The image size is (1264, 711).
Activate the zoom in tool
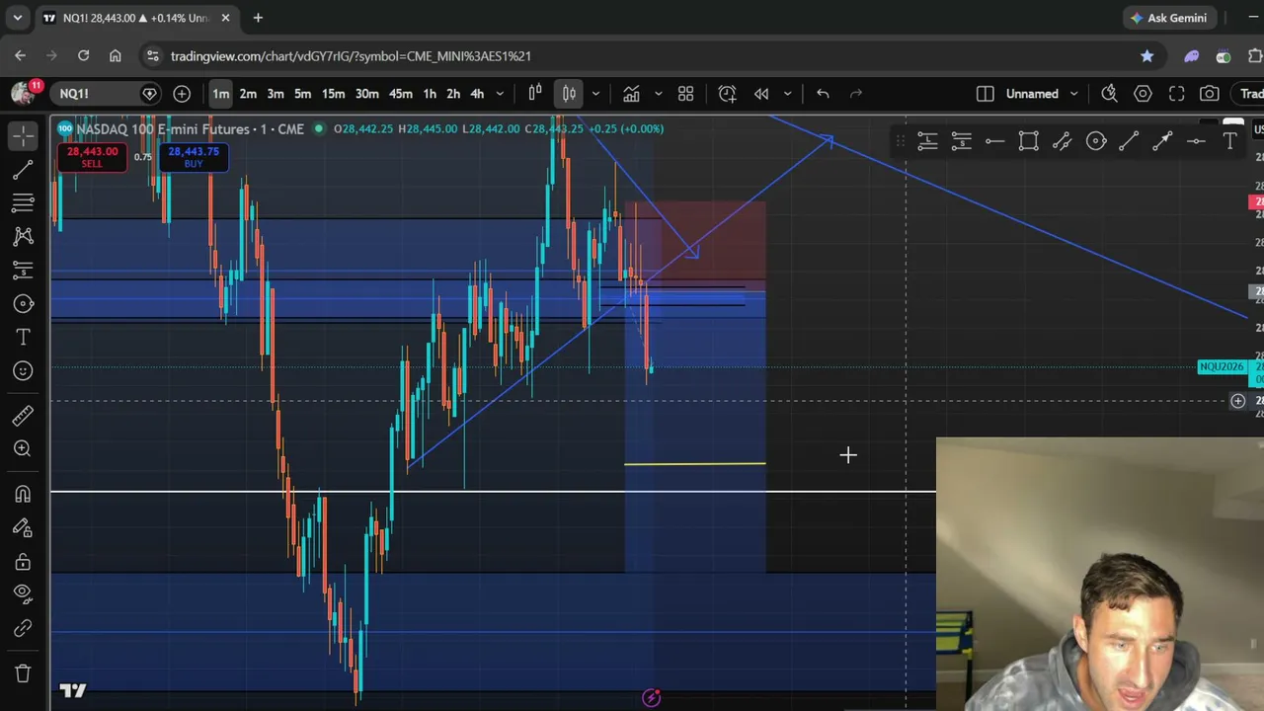tap(23, 449)
